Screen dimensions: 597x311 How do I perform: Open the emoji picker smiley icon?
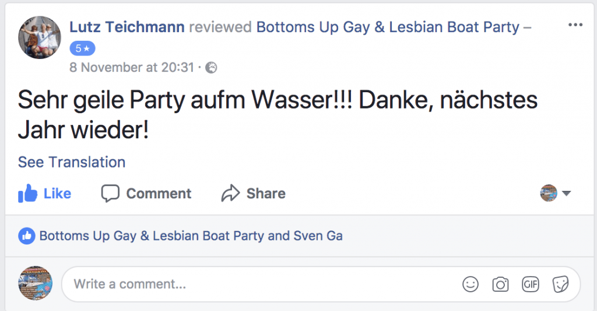pos(470,284)
